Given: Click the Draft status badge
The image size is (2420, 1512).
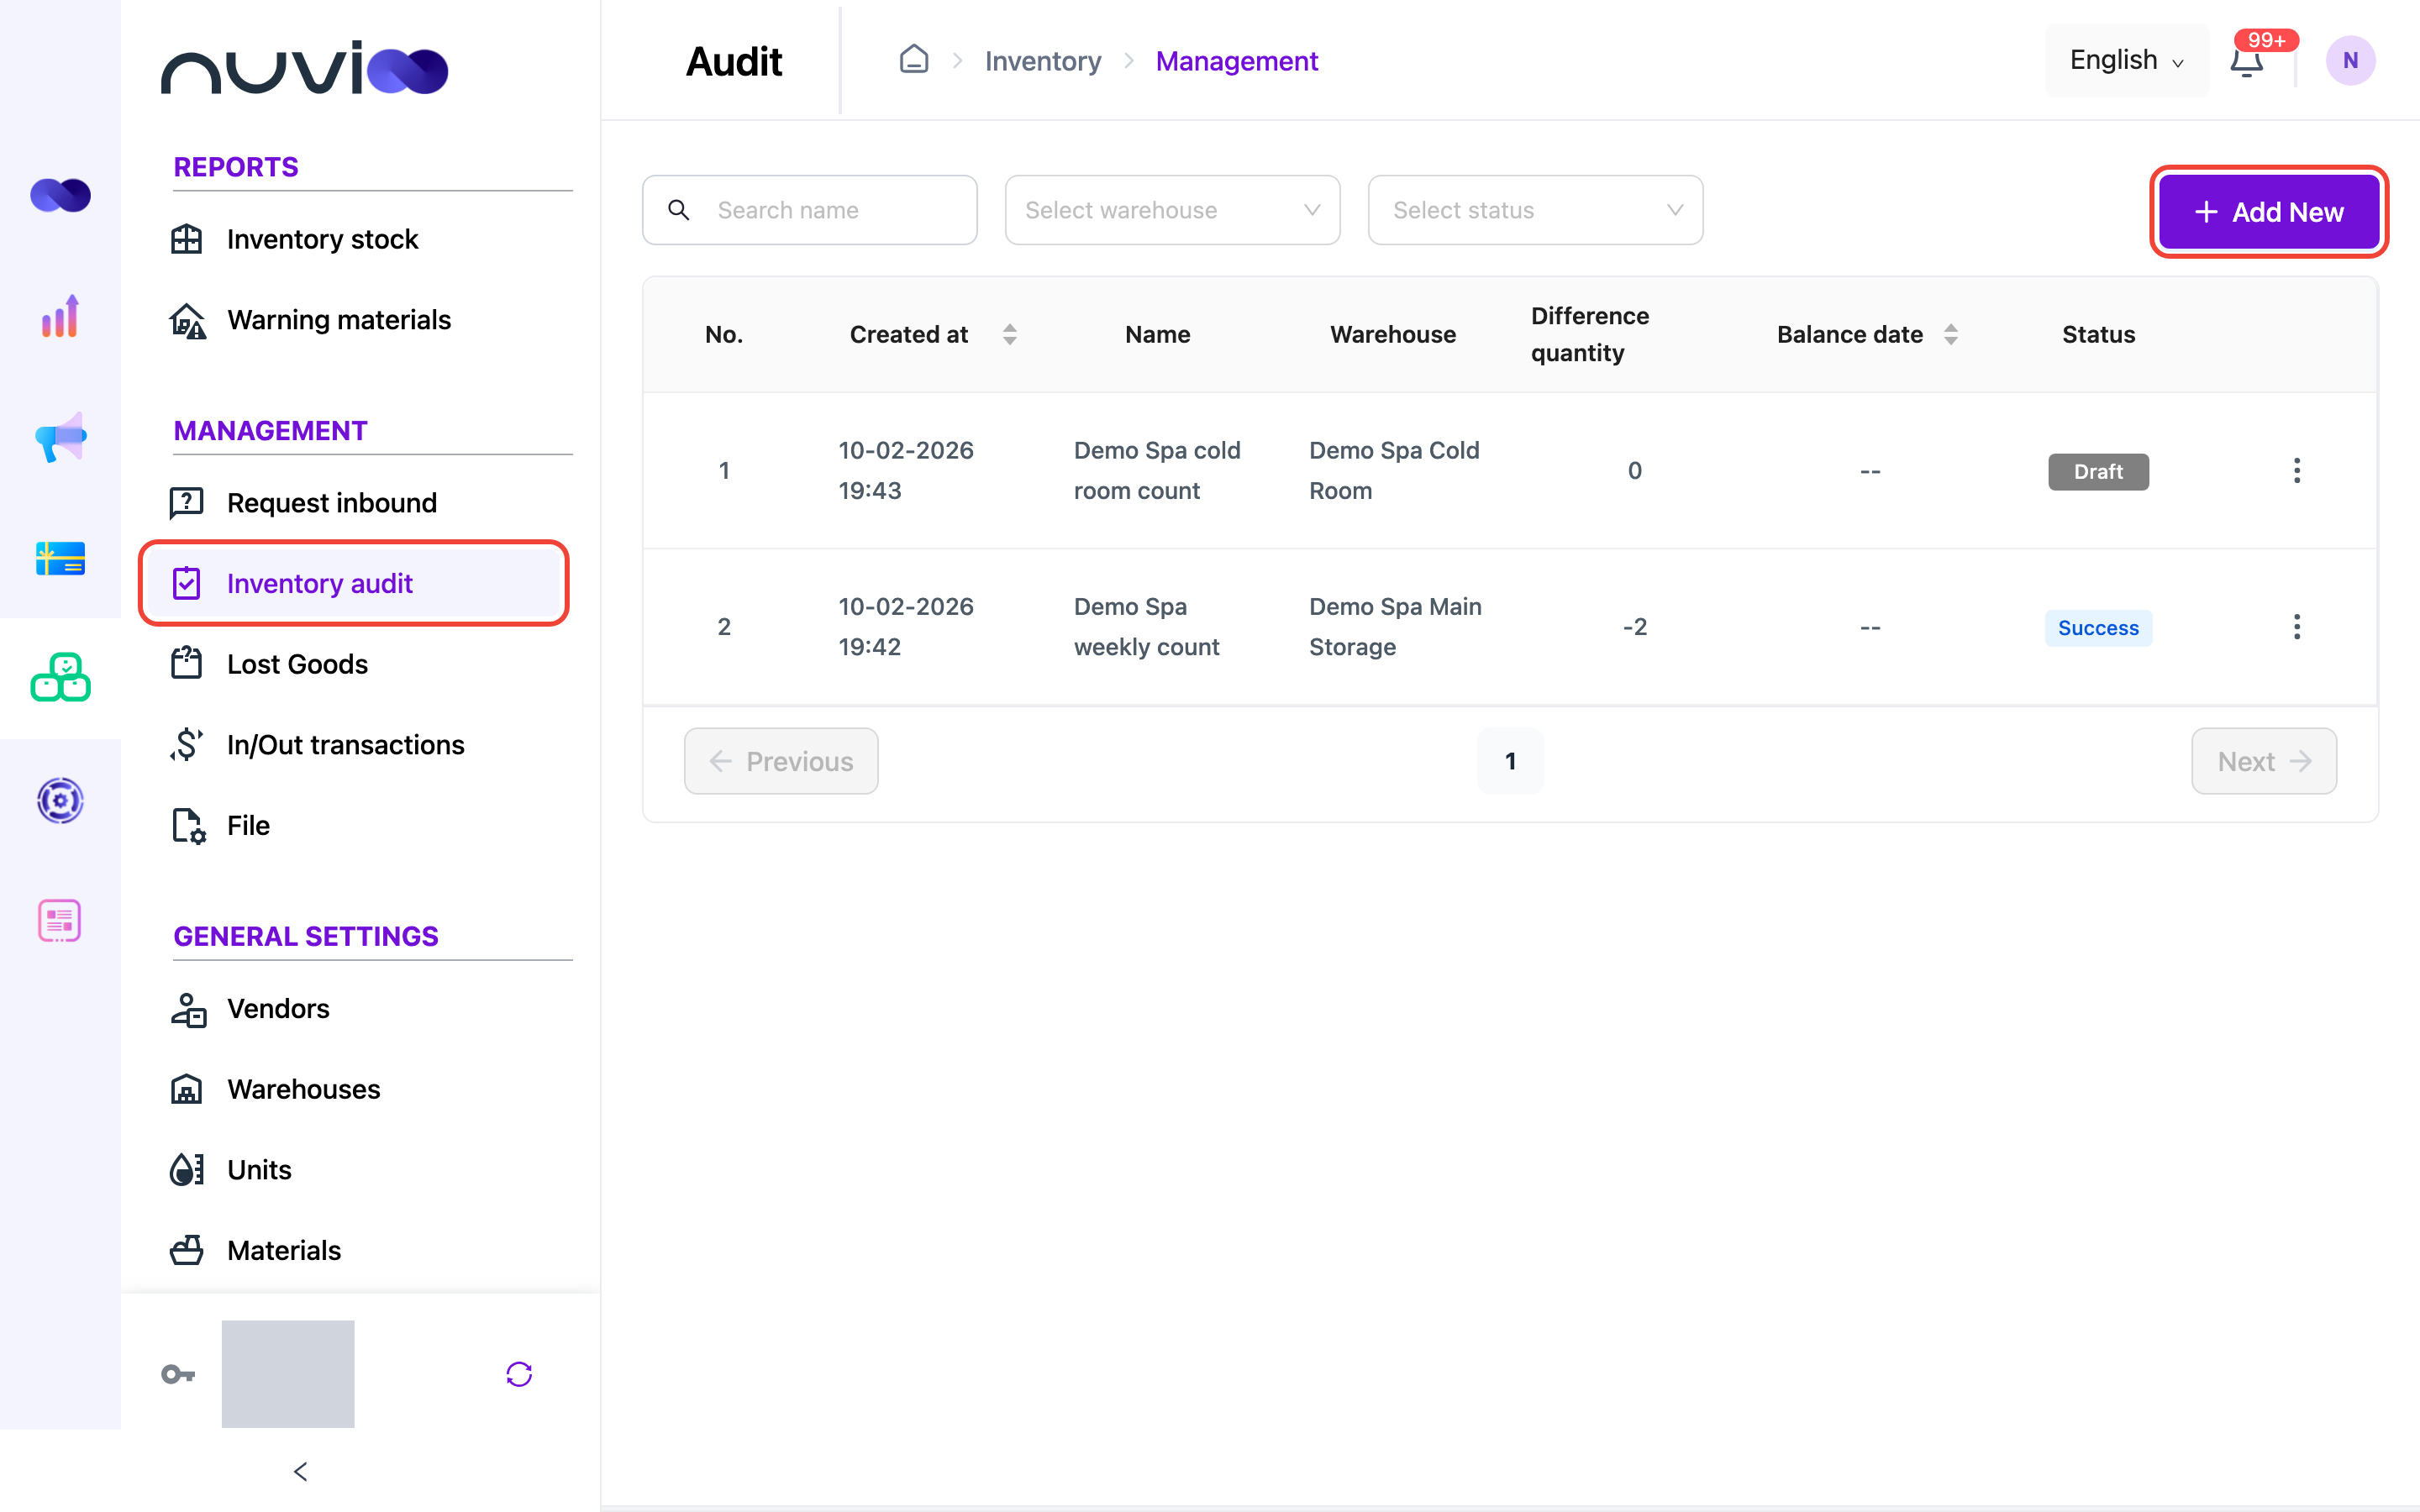Looking at the screenshot, I should point(2098,471).
